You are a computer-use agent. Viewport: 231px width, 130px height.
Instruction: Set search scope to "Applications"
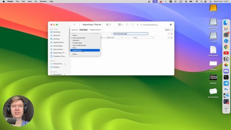95,30
